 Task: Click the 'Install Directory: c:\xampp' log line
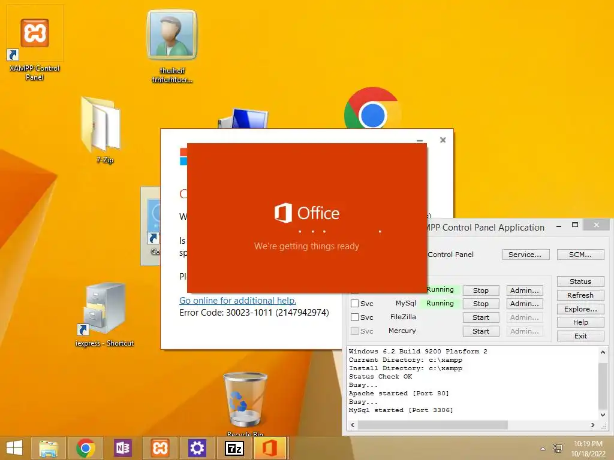click(405, 368)
